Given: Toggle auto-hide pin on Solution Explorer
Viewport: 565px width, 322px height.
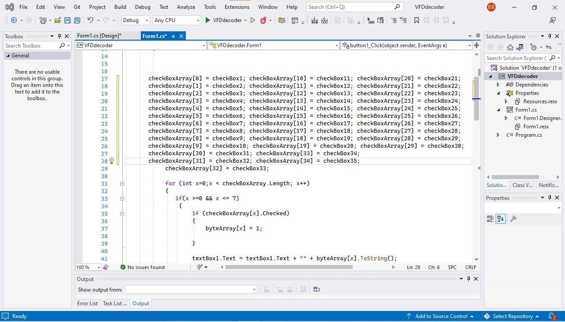Looking at the screenshot, I should coord(550,36).
